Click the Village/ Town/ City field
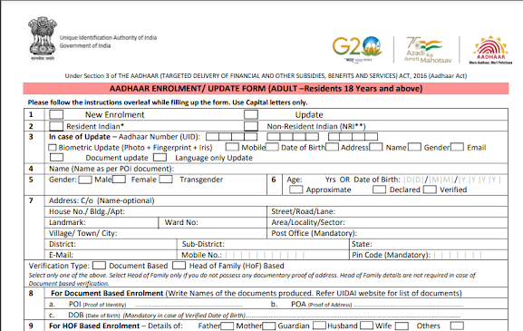This screenshot has height=331, width=523. pos(156,233)
